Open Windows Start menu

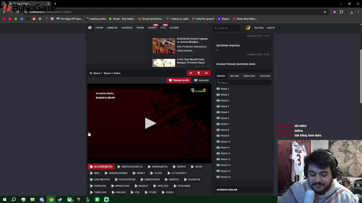coord(4,200)
